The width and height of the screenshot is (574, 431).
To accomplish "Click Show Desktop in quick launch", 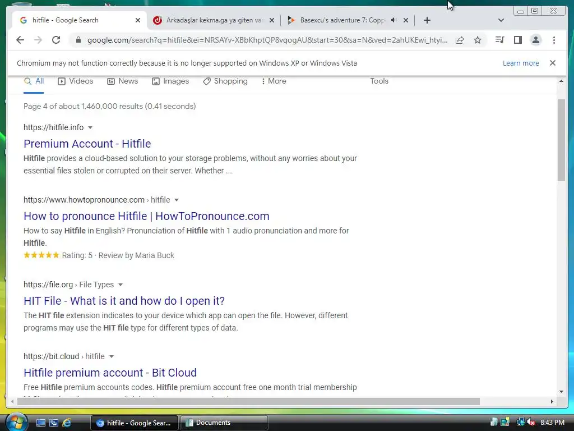I will [40, 423].
